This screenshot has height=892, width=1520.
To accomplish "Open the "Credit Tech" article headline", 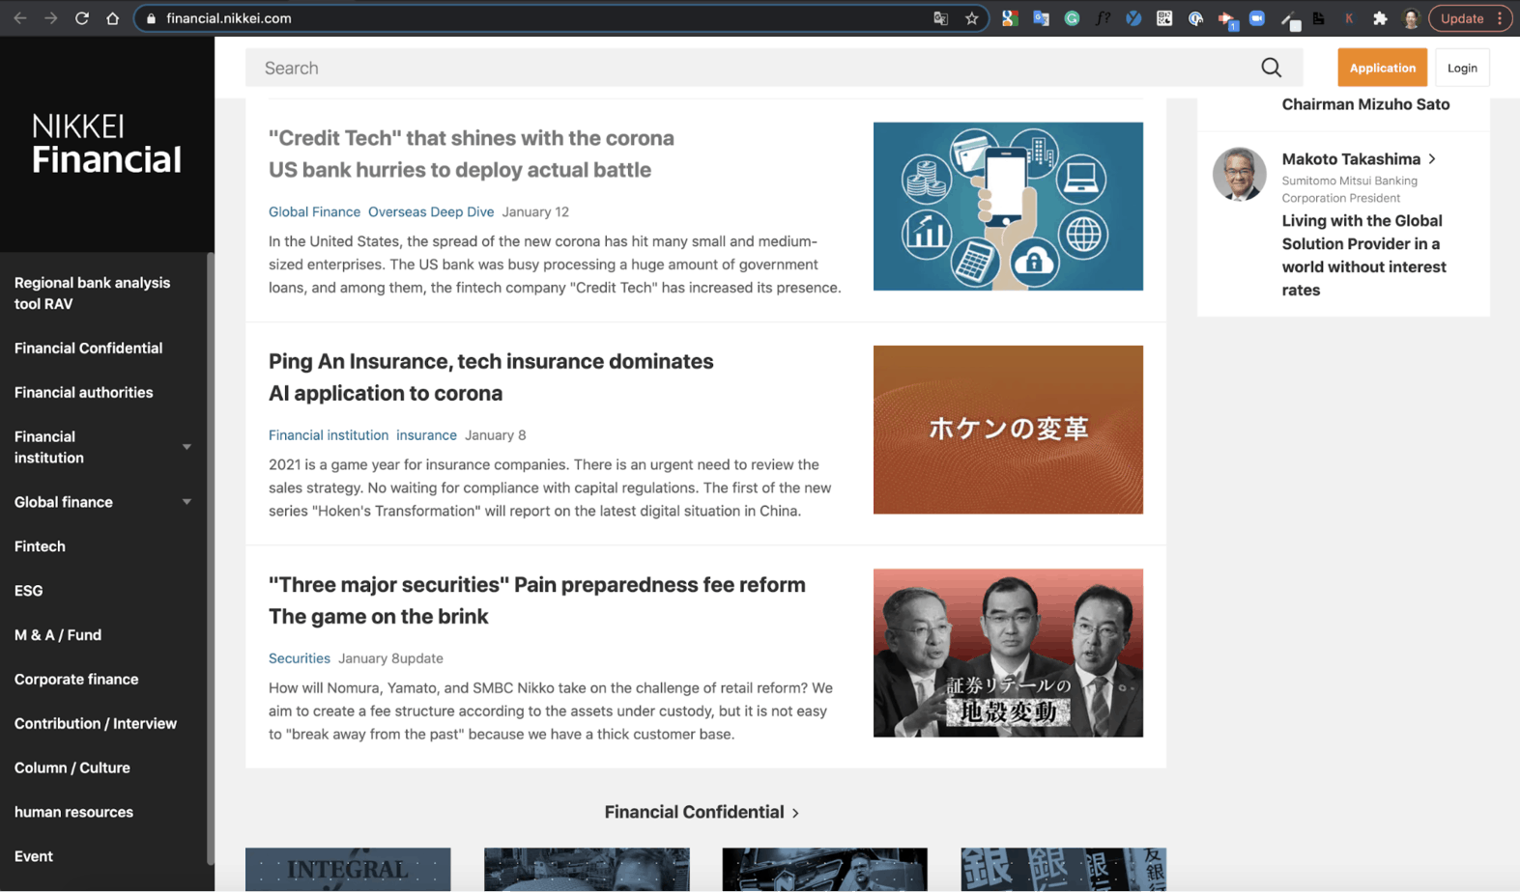I will click(472, 153).
